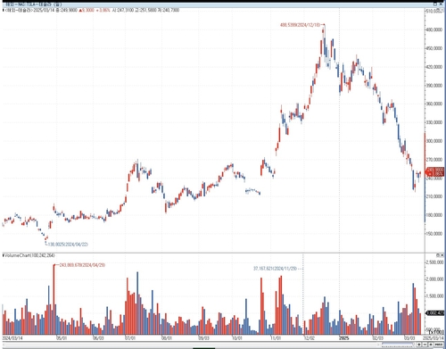Click the 360.0000 price axis label
The width and height of the screenshot is (446, 349).
coord(434,104)
